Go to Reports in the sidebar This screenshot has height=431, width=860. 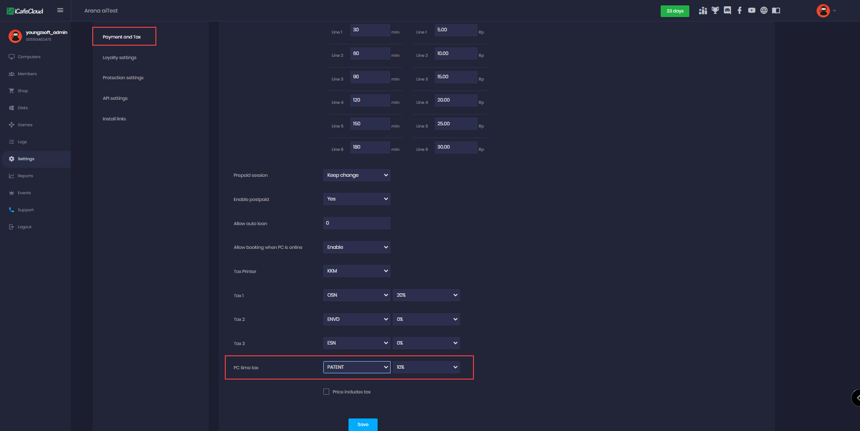pyautogui.click(x=25, y=176)
